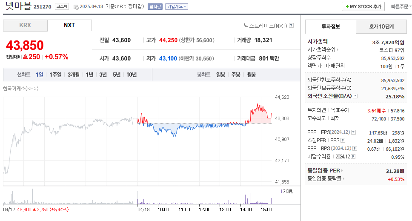Click the 코스피 market badge
This screenshot has width=412, height=221.
(x=62, y=6)
